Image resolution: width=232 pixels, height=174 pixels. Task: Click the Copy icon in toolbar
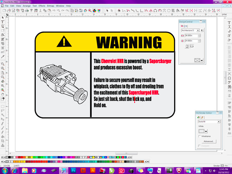[x=45, y=10]
